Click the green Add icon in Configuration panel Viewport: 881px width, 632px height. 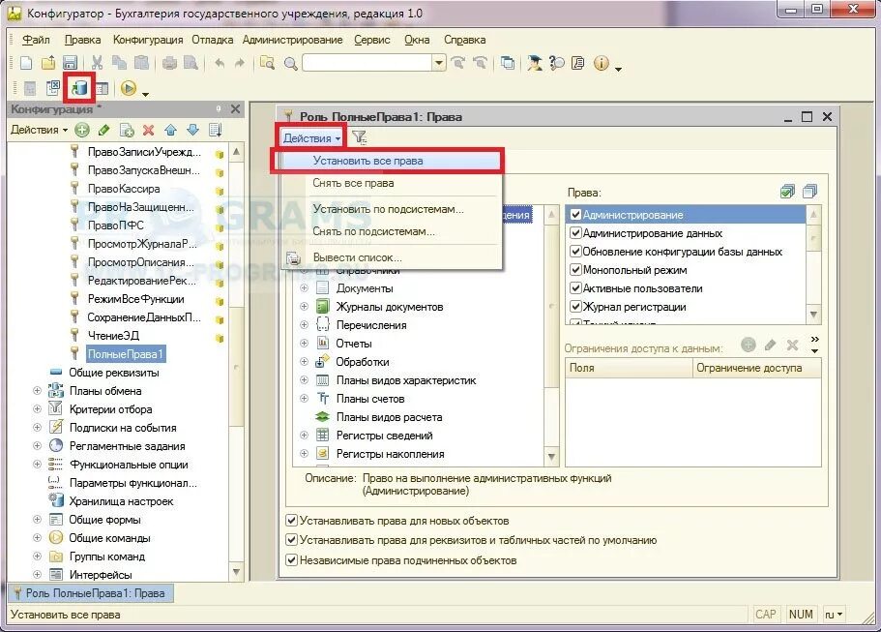coord(82,130)
